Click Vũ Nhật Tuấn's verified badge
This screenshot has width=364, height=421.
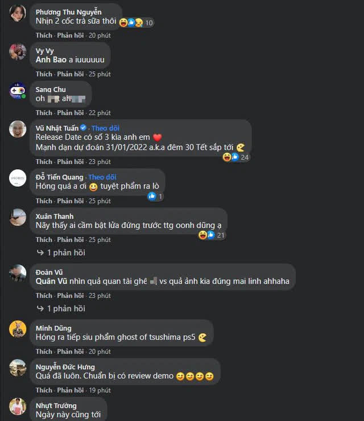coord(84,128)
